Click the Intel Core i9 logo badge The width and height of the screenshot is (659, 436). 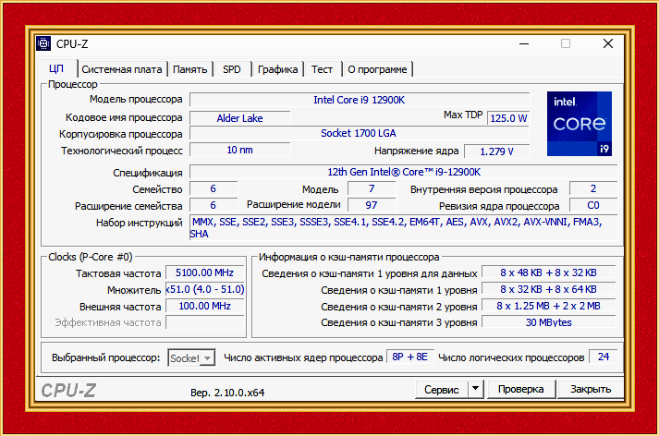click(580, 124)
